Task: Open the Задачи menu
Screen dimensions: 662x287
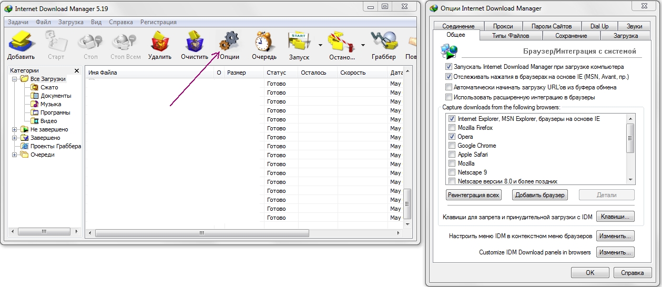Action: [18, 22]
